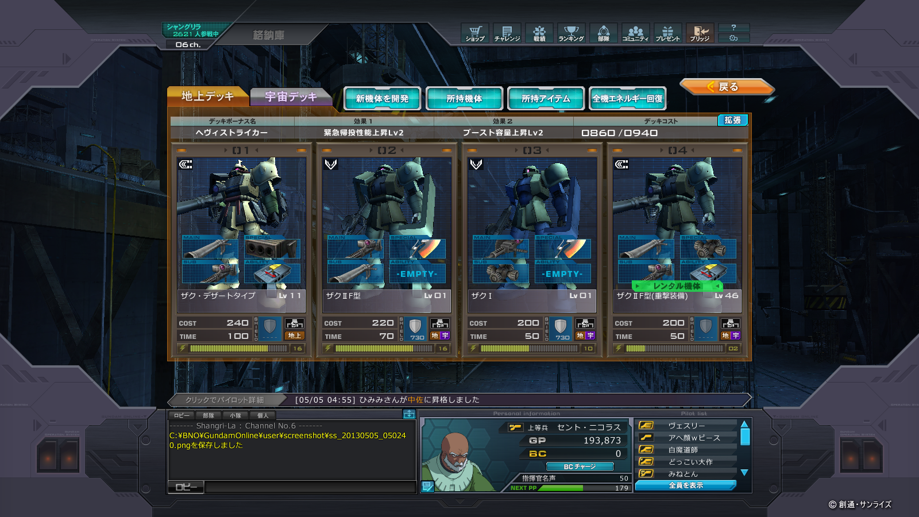919x517 pixels.
Task: Click the unit type icon on ザク・デザートタイプ card
Action: point(186,164)
